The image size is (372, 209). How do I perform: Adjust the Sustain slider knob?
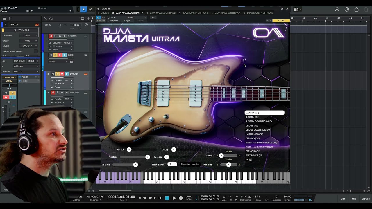(x=148, y=157)
